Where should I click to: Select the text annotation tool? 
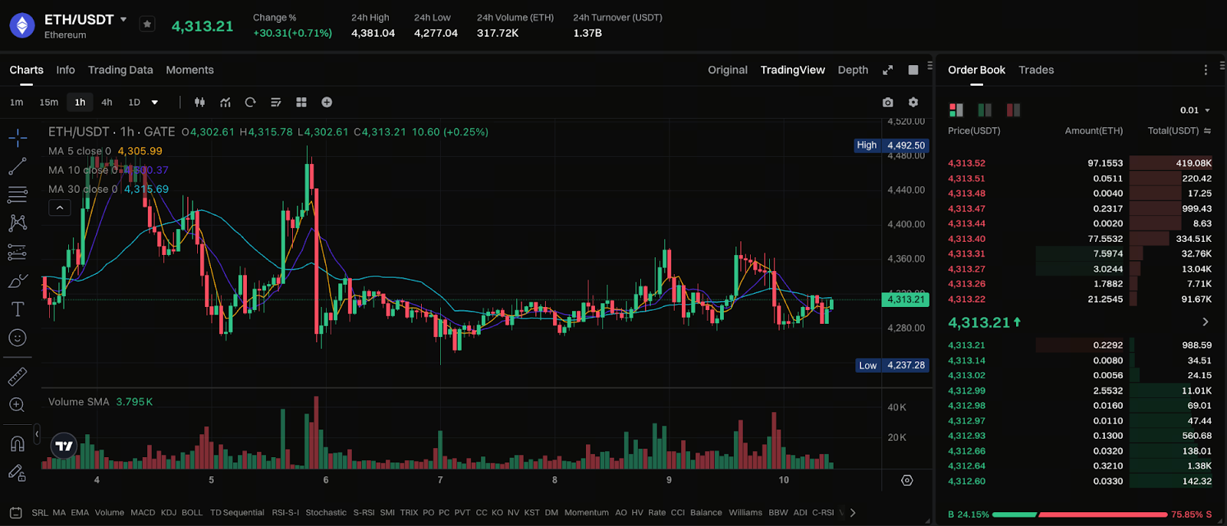pos(18,309)
